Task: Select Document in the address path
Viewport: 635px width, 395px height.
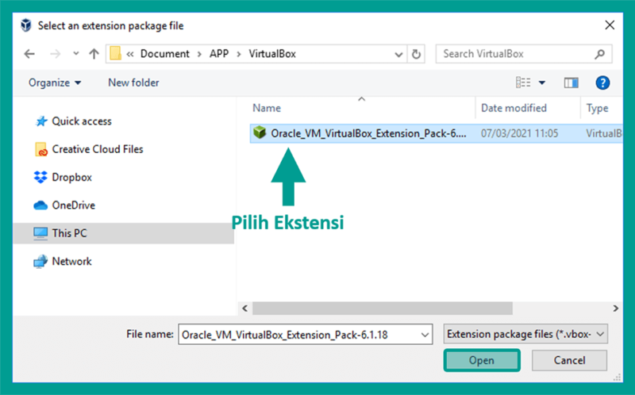Action: (x=165, y=54)
